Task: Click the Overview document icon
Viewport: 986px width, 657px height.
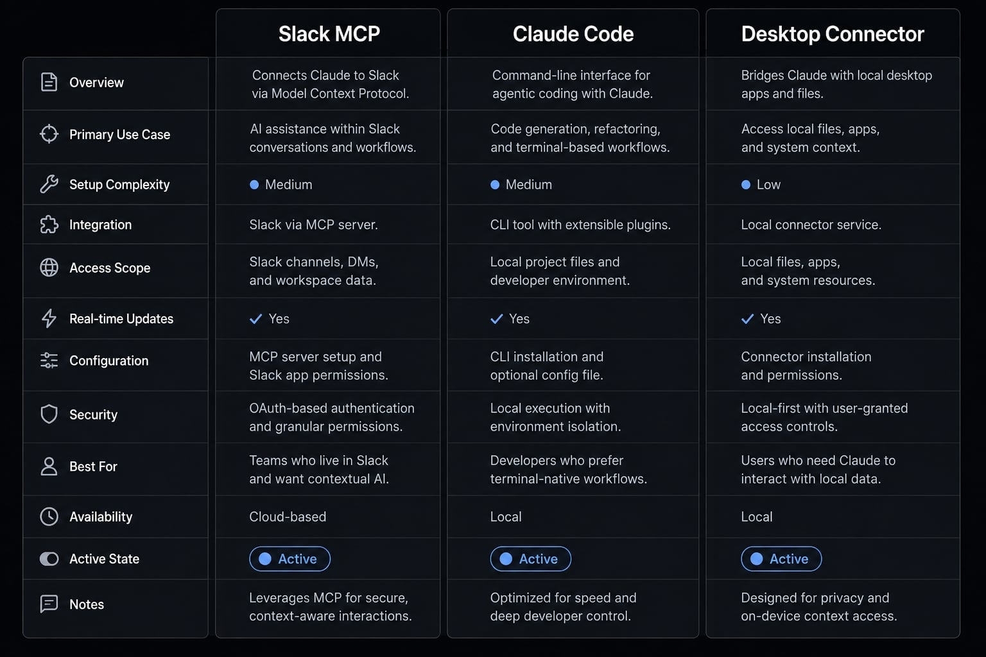Action: click(49, 82)
